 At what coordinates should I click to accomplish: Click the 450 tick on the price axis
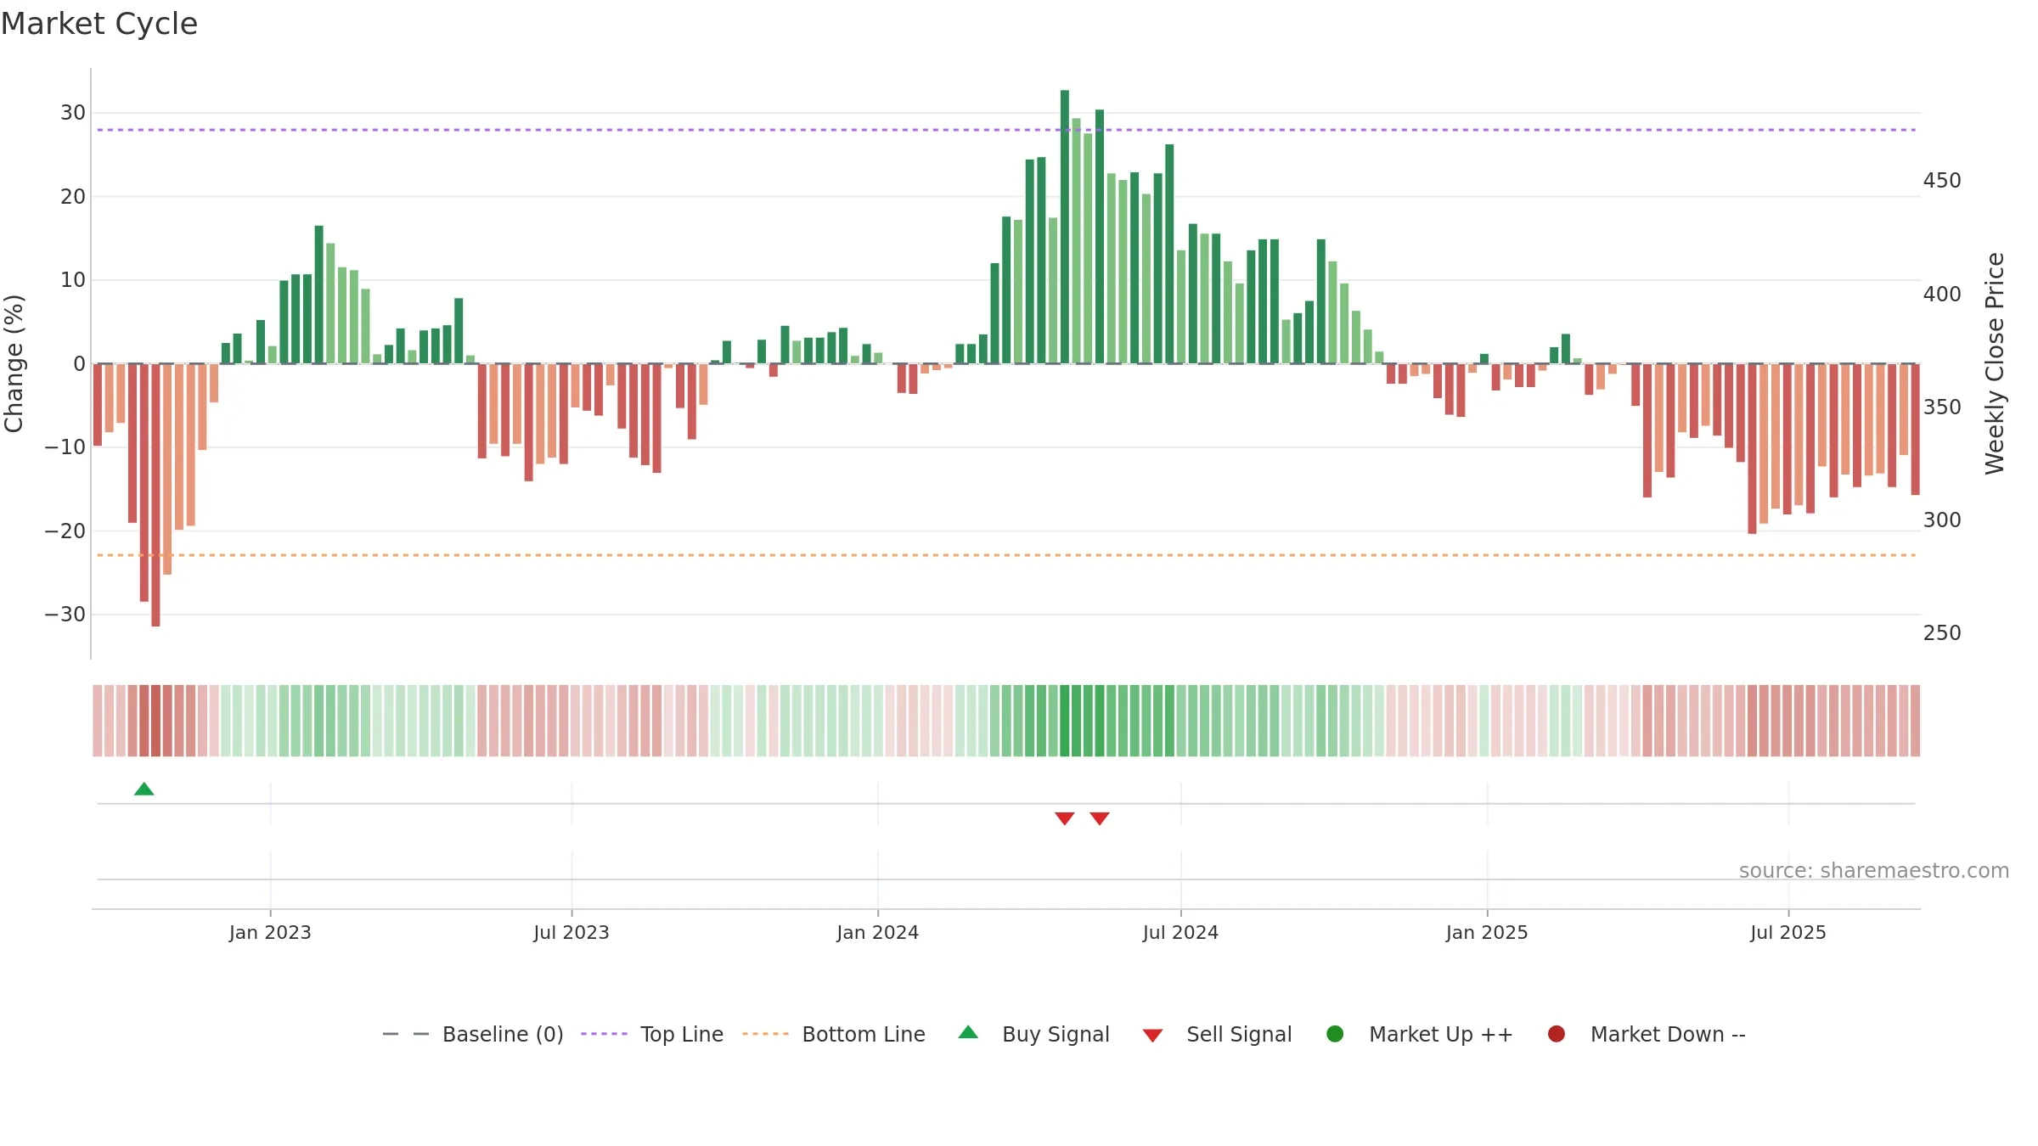click(1942, 181)
